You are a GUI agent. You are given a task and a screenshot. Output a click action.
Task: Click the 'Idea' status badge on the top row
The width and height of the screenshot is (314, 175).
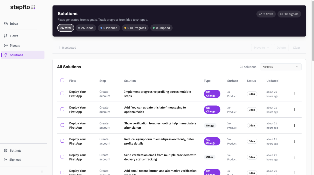tap(252, 94)
